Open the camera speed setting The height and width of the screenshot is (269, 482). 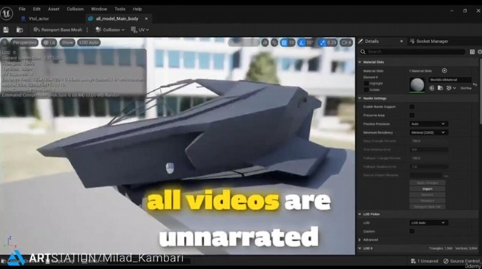point(346,43)
